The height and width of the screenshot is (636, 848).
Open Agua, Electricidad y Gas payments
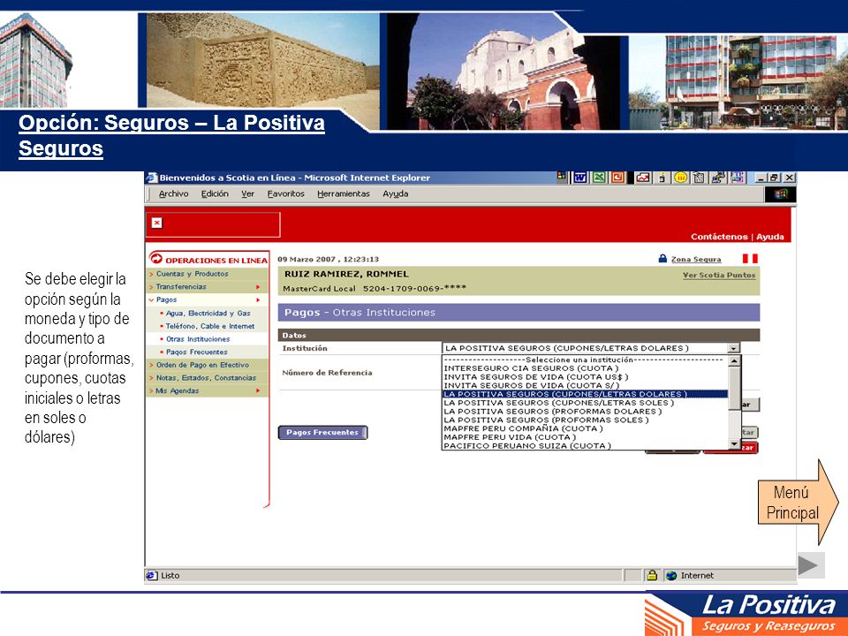pos(208,313)
